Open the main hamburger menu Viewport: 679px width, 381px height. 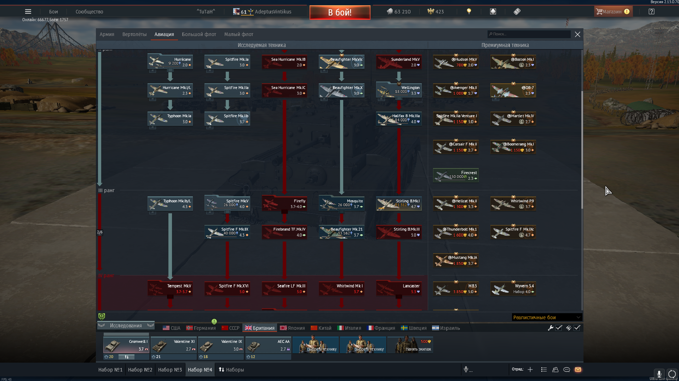(28, 12)
